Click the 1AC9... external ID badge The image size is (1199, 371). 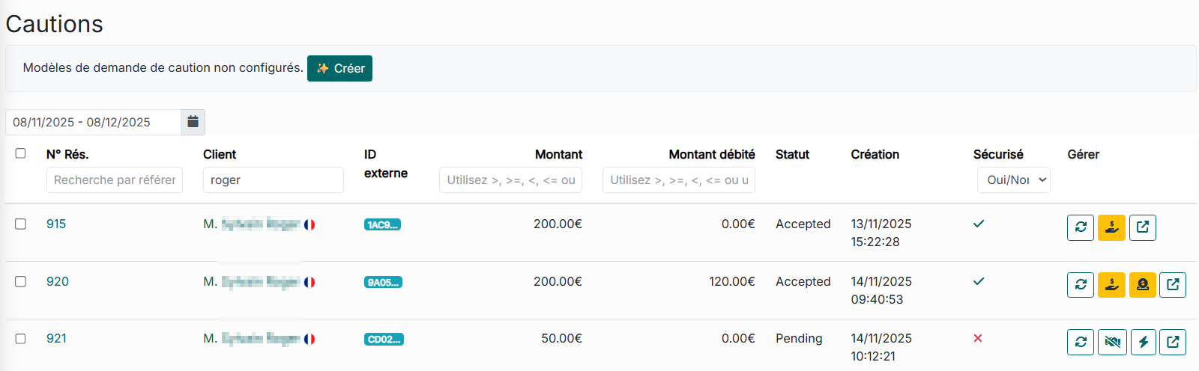click(x=382, y=224)
